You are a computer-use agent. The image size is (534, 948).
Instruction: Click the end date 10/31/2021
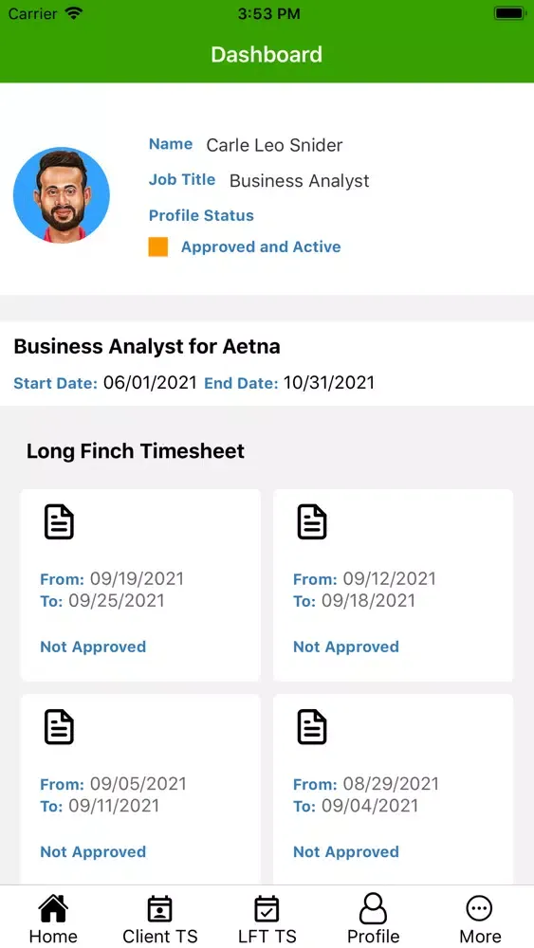(329, 383)
